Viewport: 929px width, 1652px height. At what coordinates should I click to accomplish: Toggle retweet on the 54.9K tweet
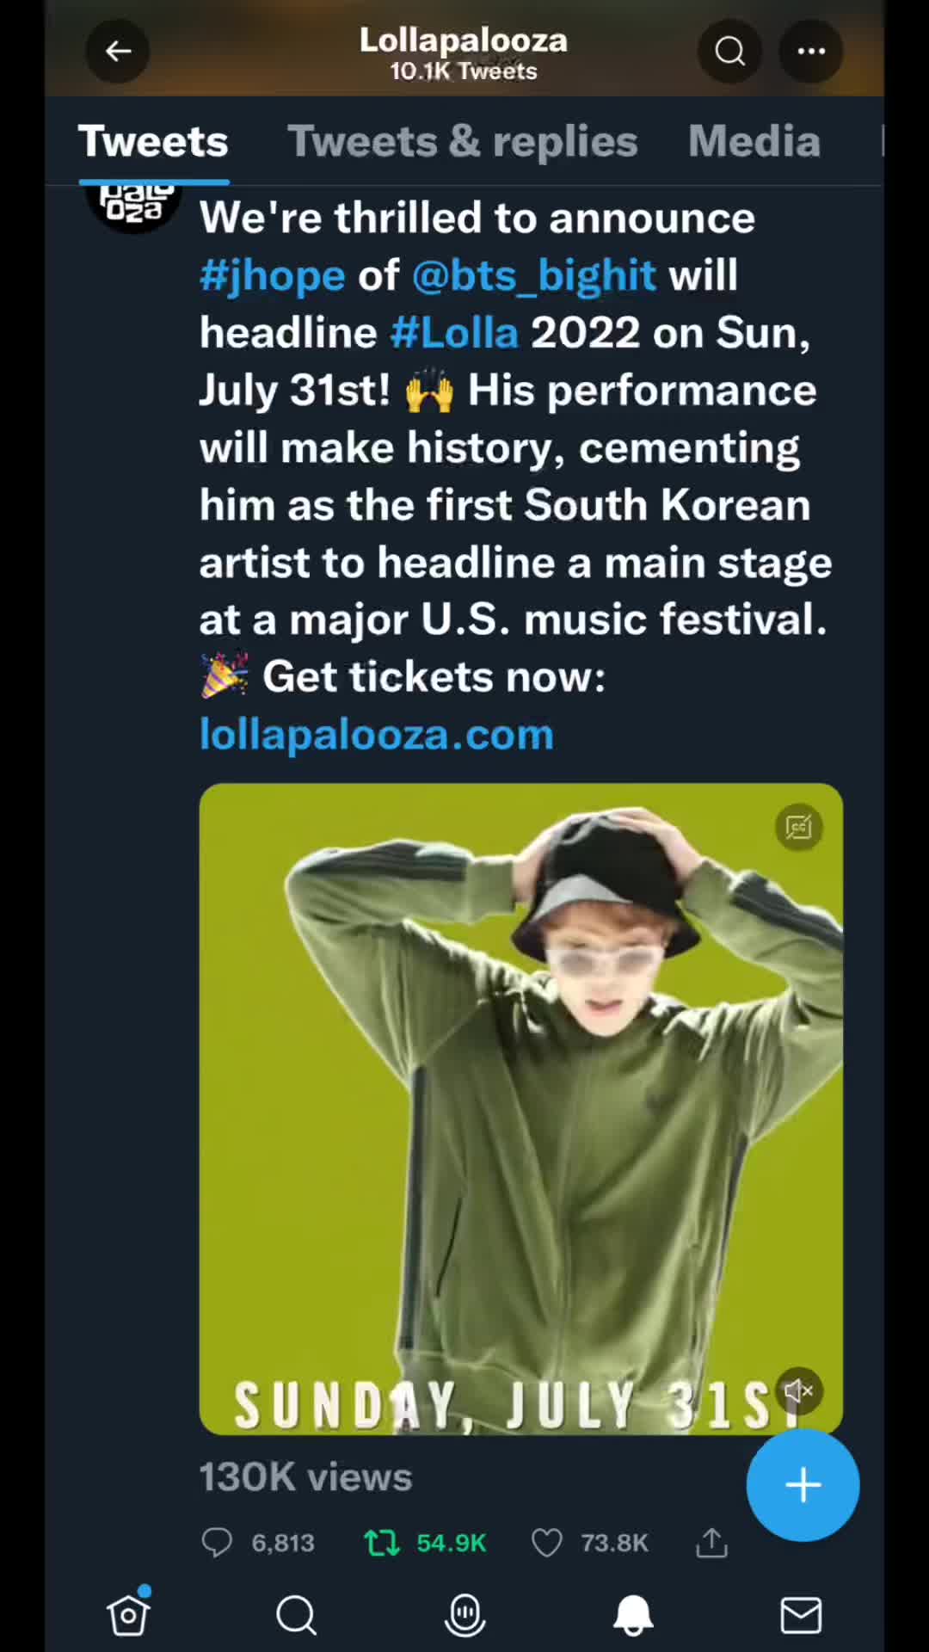(x=382, y=1543)
